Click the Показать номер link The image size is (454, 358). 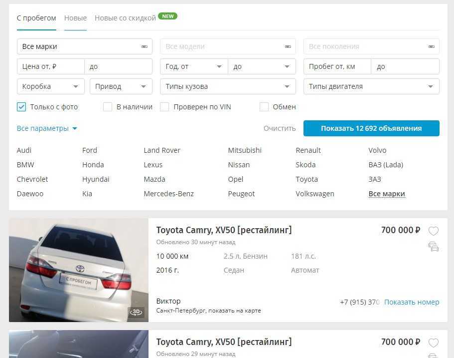tap(412, 302)
